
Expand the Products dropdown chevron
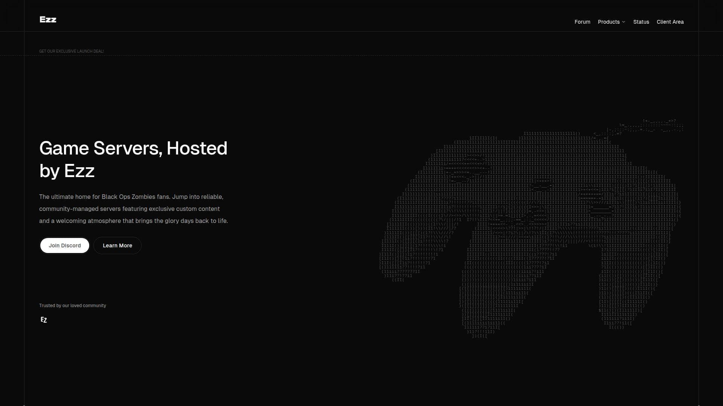pos(624,22)
